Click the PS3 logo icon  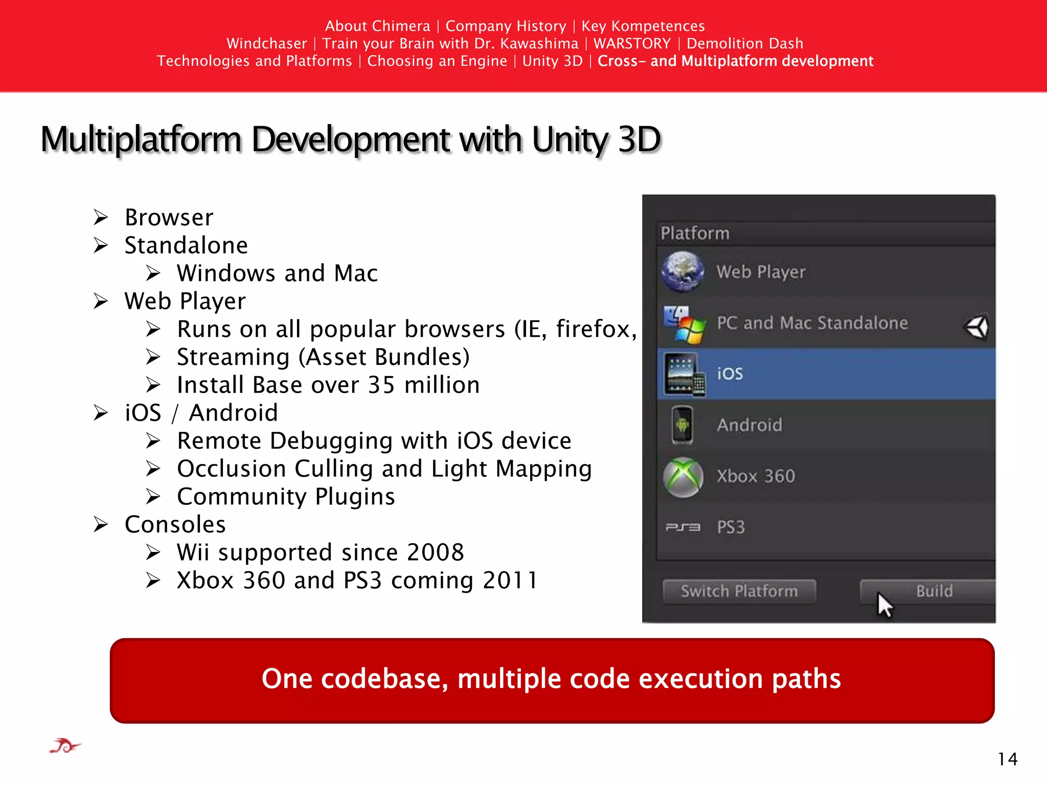pyautogui.click(x=682, y=527)
